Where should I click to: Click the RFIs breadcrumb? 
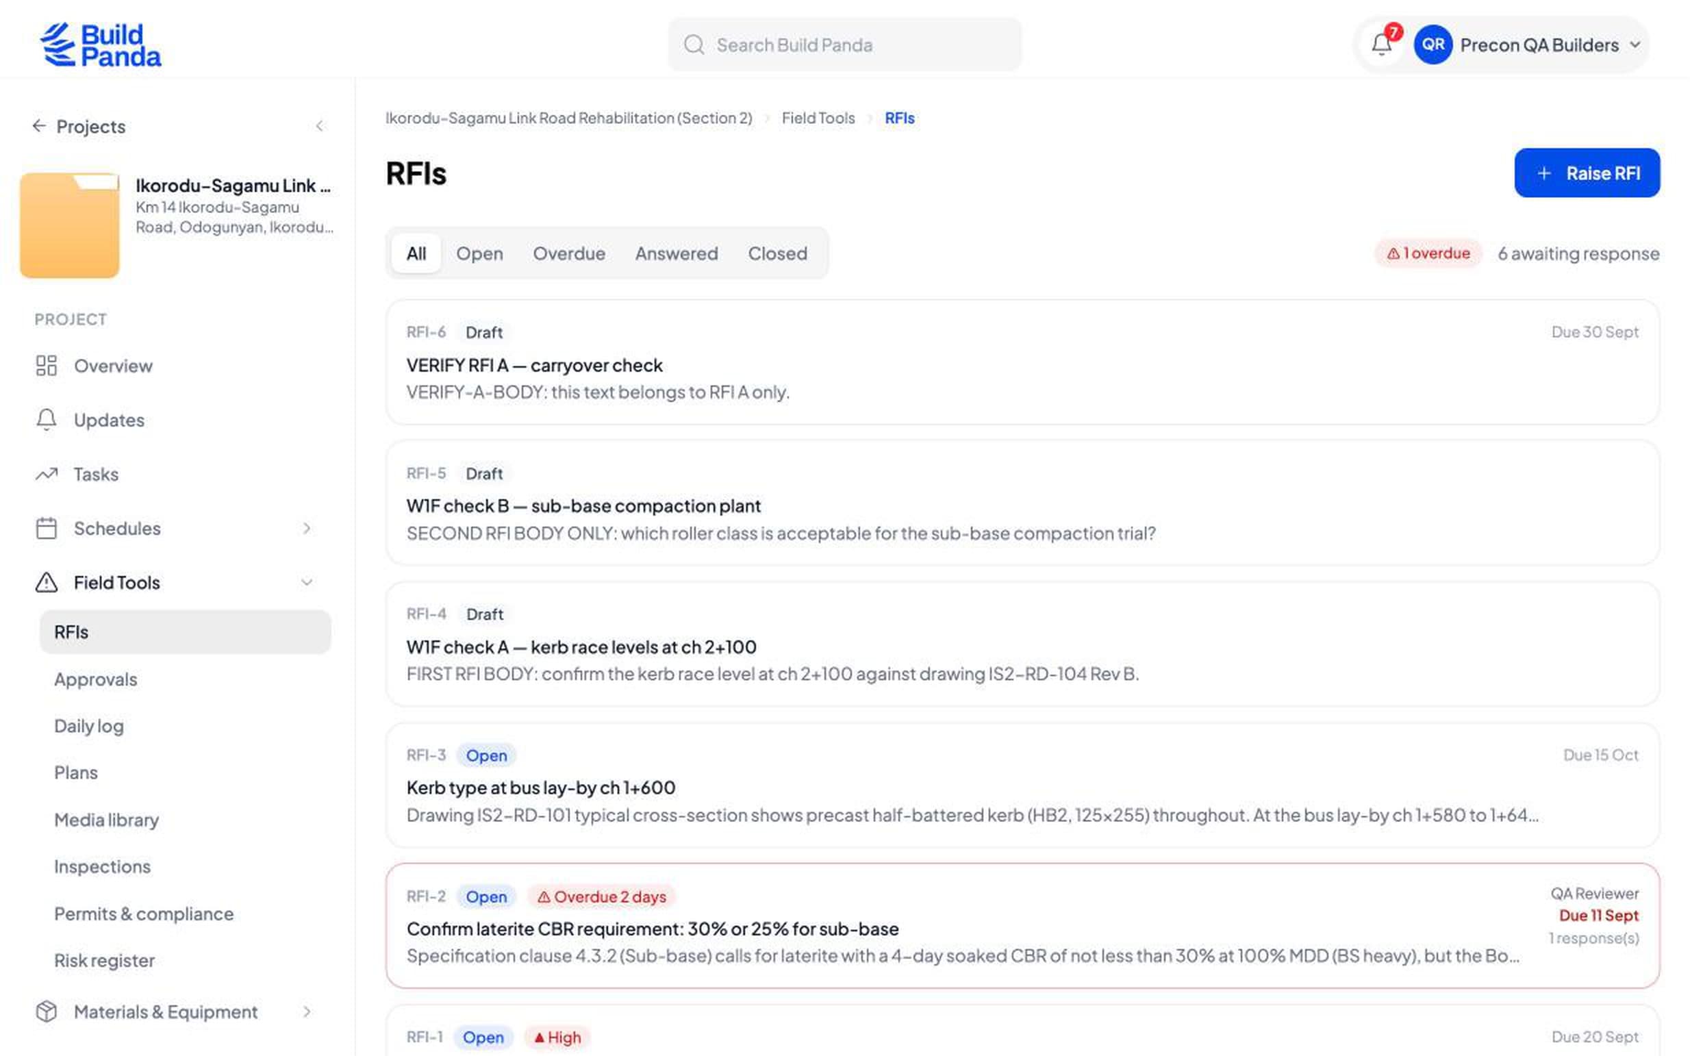900,118
